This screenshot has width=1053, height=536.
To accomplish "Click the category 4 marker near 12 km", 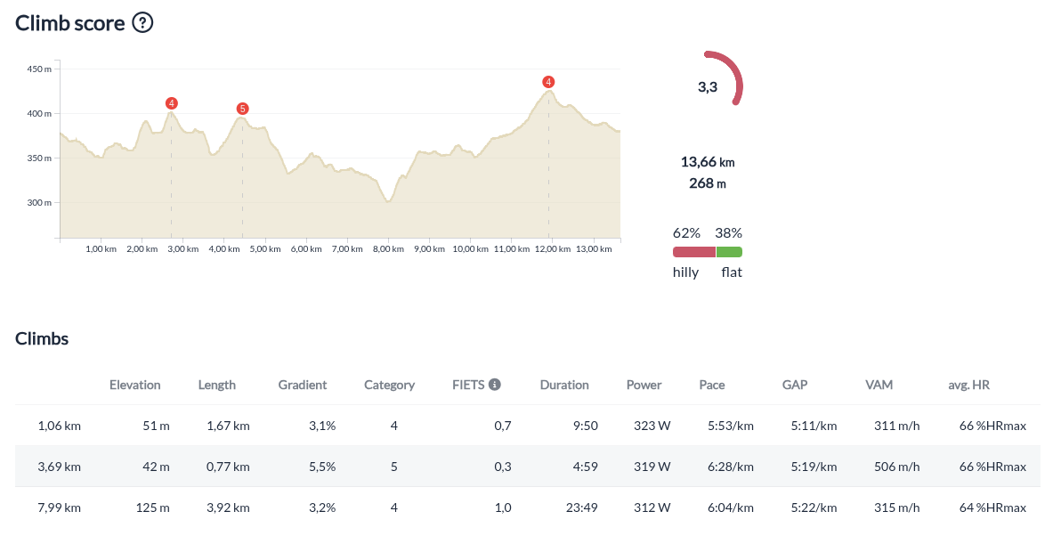I will pos(548,81).
